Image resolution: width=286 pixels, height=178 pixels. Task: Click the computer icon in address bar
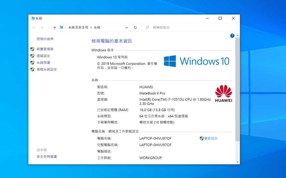(61, 28)
